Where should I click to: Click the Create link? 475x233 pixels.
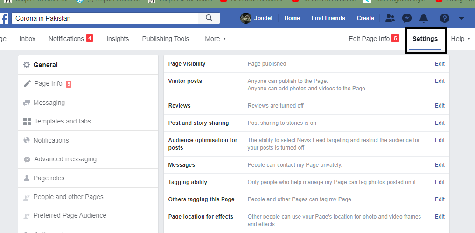point(365,18)
